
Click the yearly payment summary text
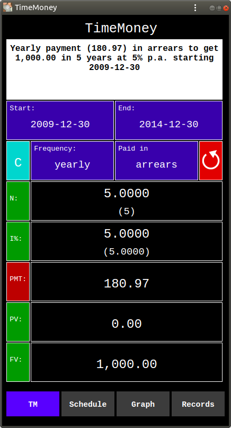tap(114, 58)
